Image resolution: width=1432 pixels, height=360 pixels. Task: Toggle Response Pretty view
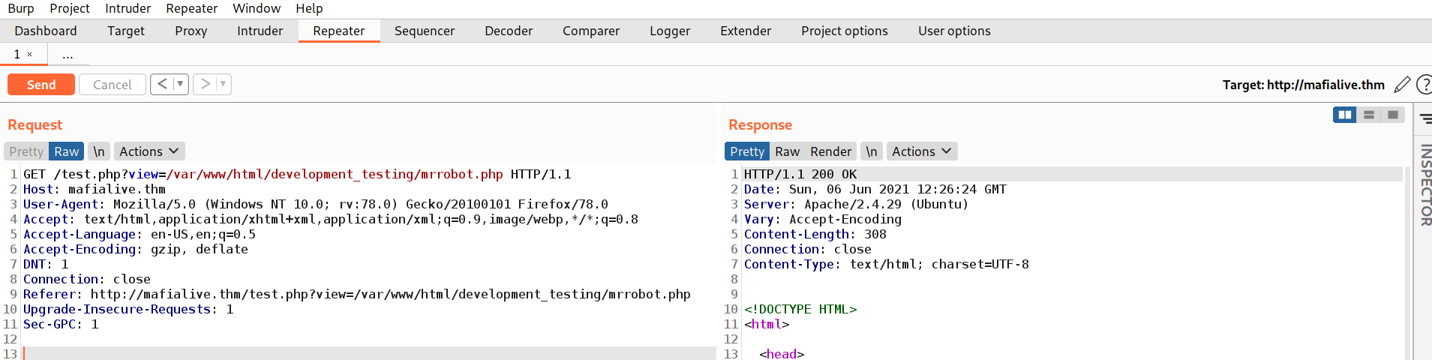pyautogui.click(x=747, y=151)
